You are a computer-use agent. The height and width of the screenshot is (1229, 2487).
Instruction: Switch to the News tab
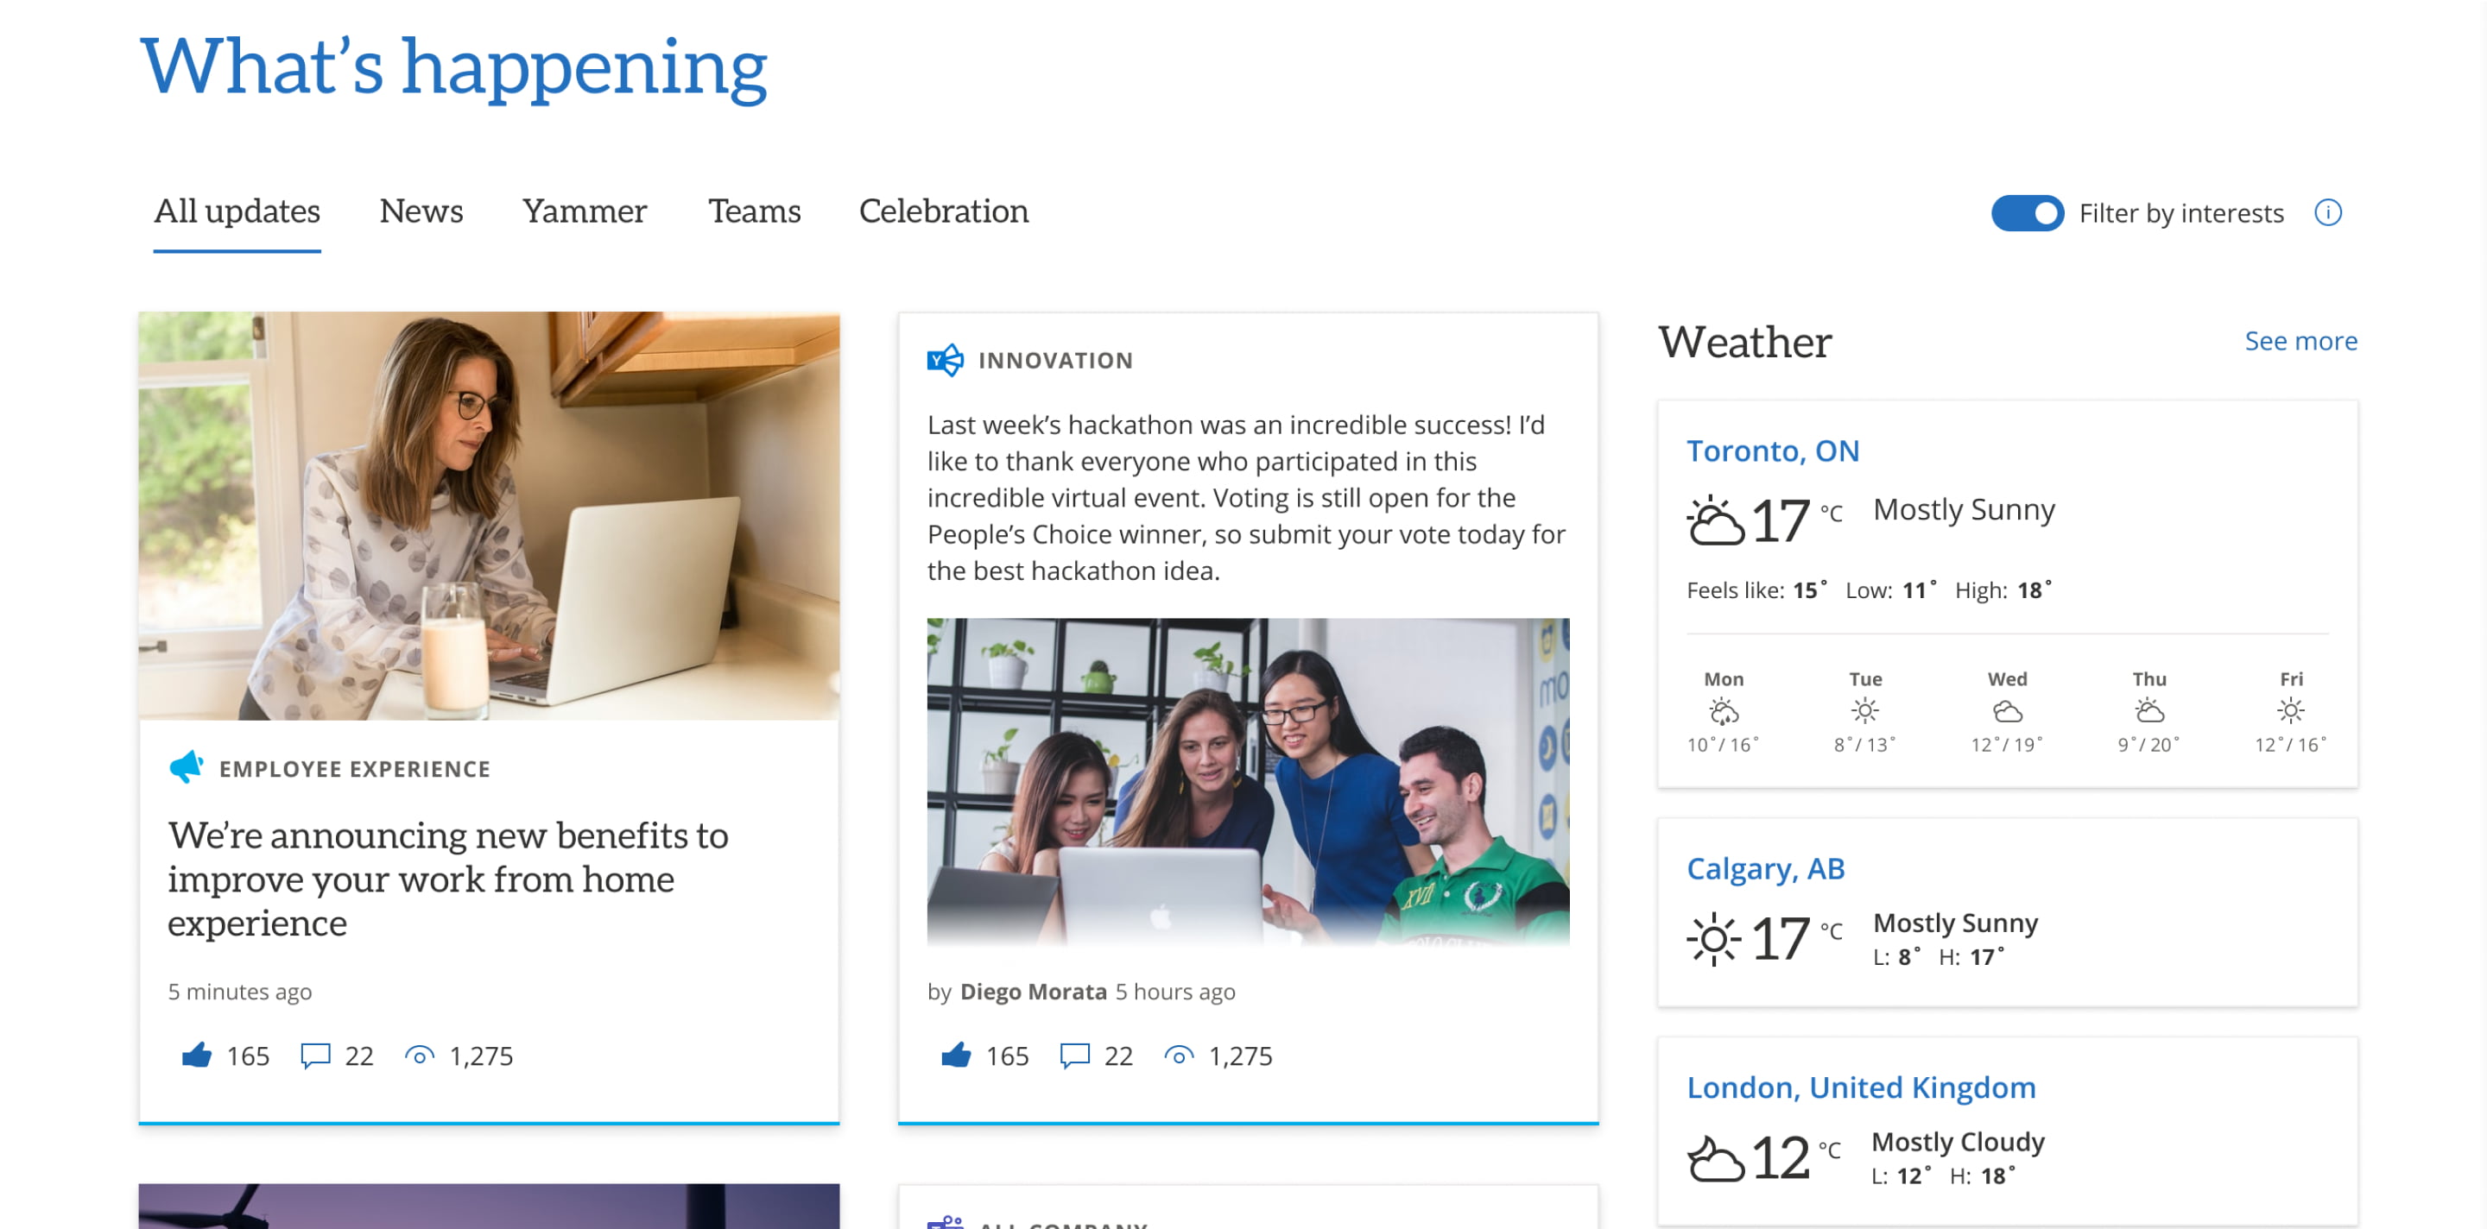click(x=421, y=211)
